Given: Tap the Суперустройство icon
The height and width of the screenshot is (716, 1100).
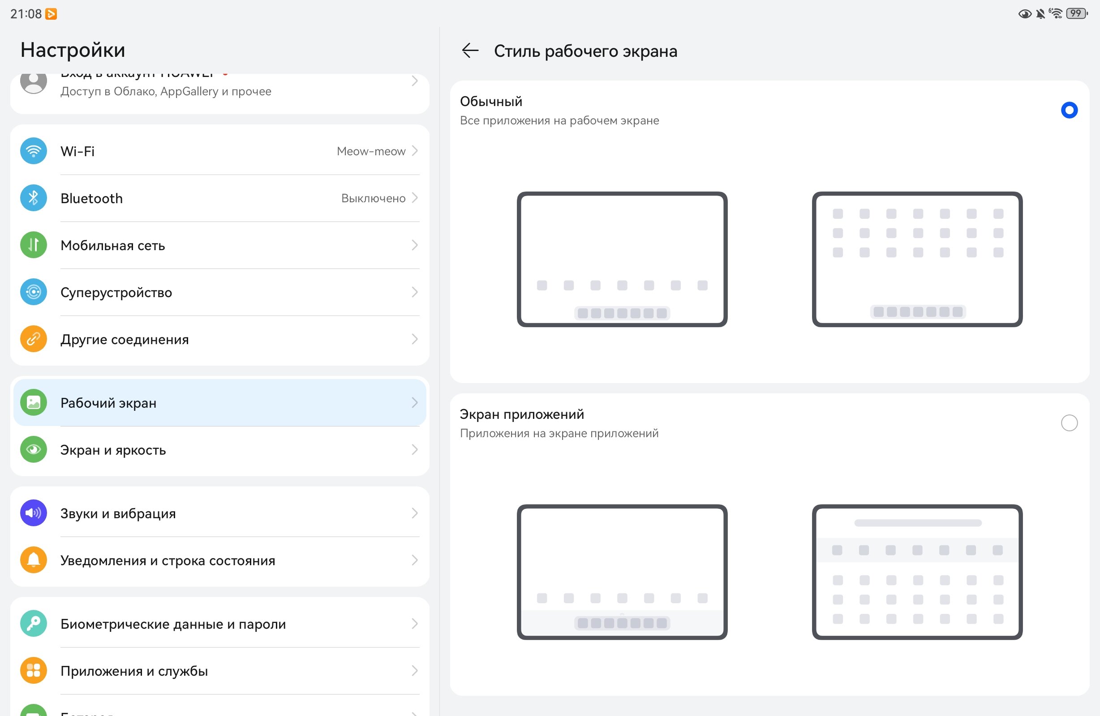Looking at the screenshot, I should (x=33, y=292).
